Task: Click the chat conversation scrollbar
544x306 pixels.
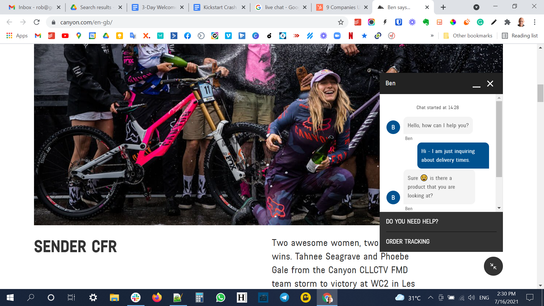Action: pyautogui.click(x=499, y=139)
